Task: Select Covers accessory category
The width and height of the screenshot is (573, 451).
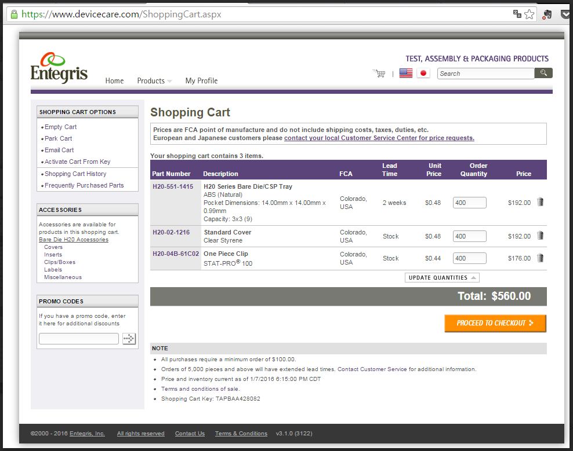Action: [x=53, y=247]
